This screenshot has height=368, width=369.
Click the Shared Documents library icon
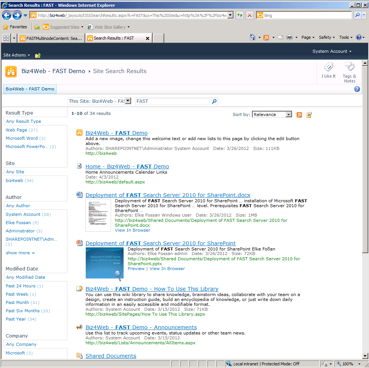[x=79, y=356]
